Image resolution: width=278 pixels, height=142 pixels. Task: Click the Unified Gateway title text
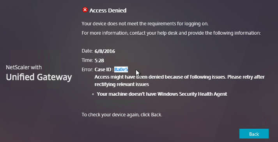39,77
